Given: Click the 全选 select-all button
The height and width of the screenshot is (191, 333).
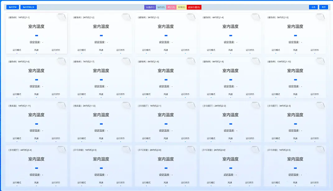Looking at the screenshot, I should pyautogui.click(x=313, y=7).
